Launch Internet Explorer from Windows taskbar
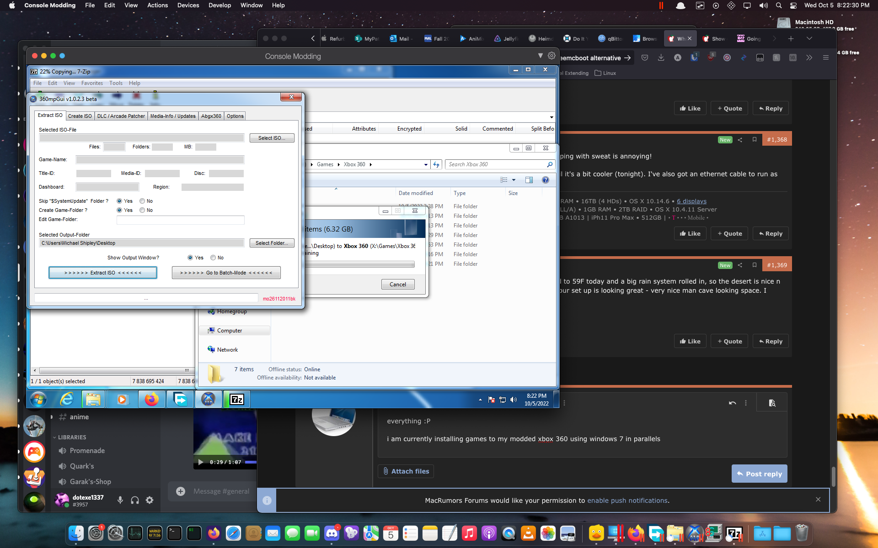Screen dimensions: 878x548 (x=67, y=400)
